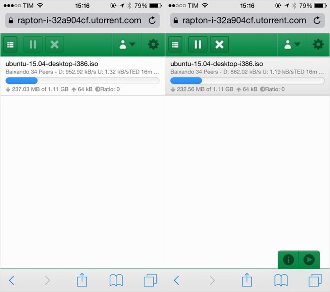Tap dimmed pause button in left phone
This screenshot has width=330, height=292.
click(33, 45)
